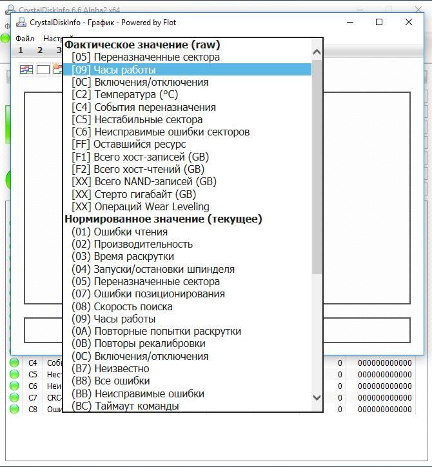Select (04) Запуски/остановки шпинделя

[x=187, y=269]
